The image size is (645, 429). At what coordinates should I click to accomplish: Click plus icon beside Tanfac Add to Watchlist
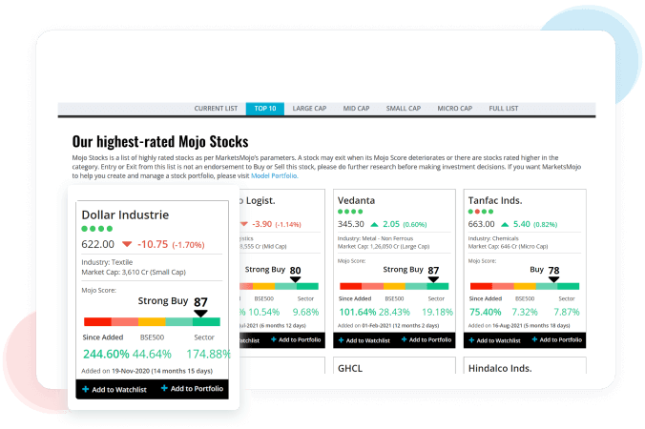471,340
